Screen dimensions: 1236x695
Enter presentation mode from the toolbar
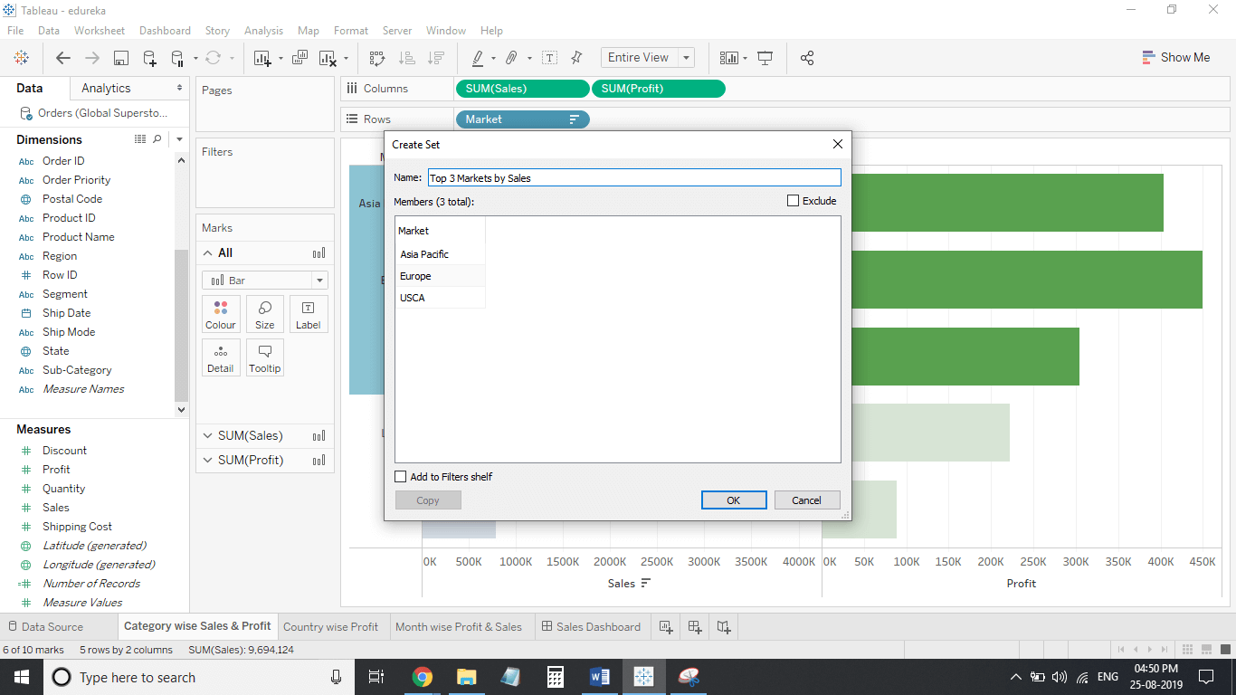click(x=765, y=57)
